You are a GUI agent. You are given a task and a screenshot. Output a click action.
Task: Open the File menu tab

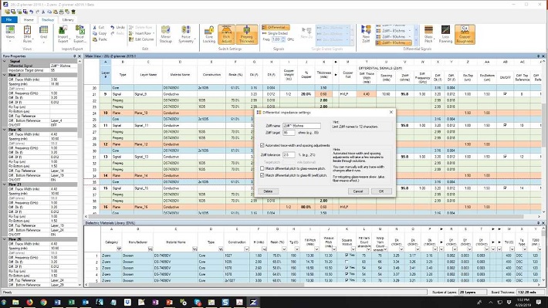point(9,19)
